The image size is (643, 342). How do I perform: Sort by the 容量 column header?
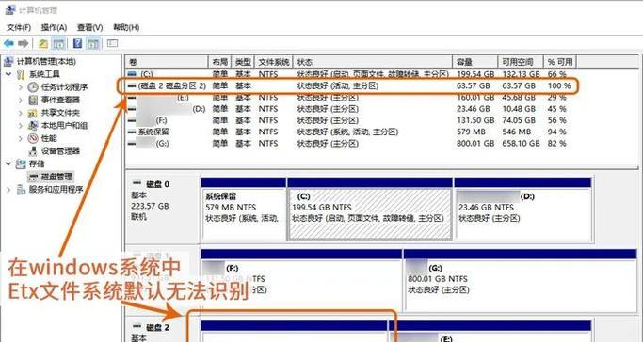tap(474, 62)
